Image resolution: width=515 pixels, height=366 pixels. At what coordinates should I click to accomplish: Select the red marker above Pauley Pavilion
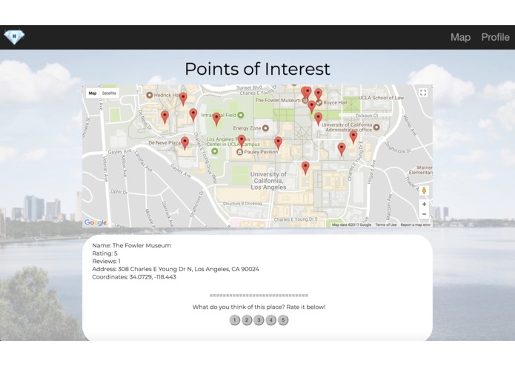click(242, 142)
